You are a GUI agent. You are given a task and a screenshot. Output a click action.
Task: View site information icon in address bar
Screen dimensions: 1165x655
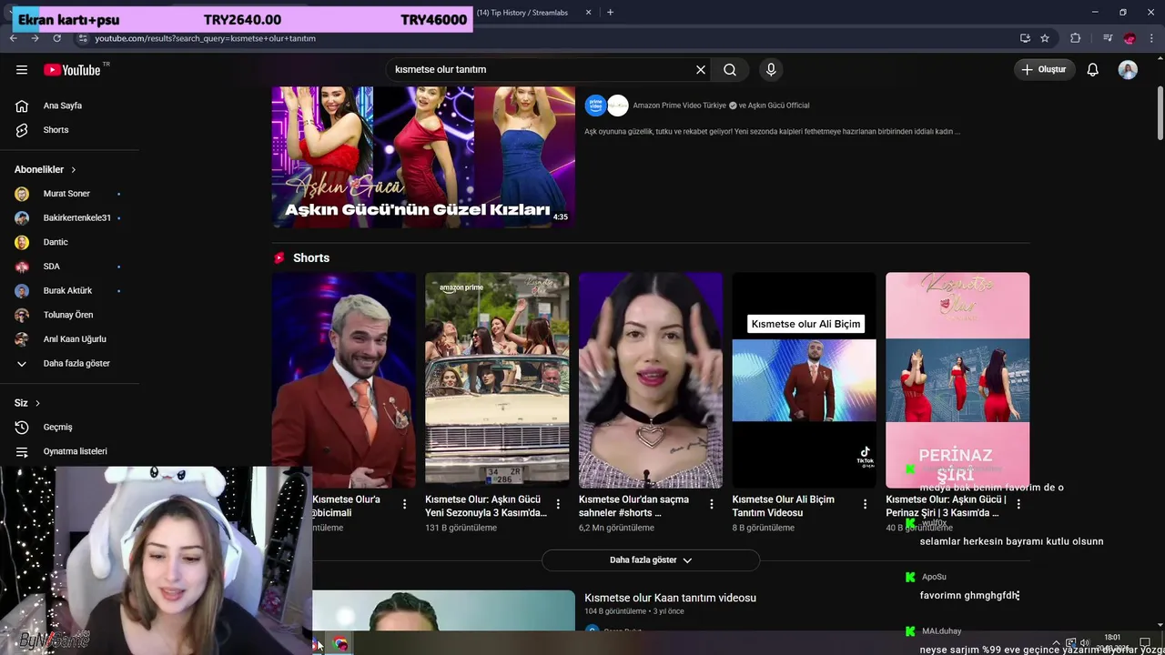pyautogui.click(x=83, y=38)
